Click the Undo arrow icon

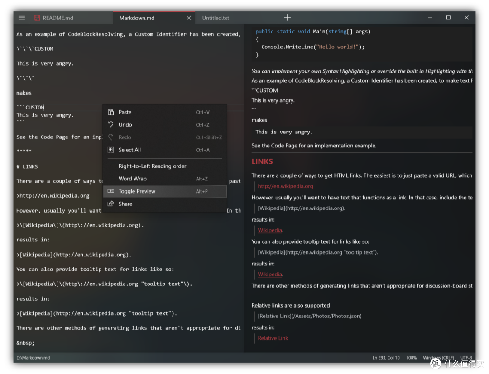pos(111,124)
